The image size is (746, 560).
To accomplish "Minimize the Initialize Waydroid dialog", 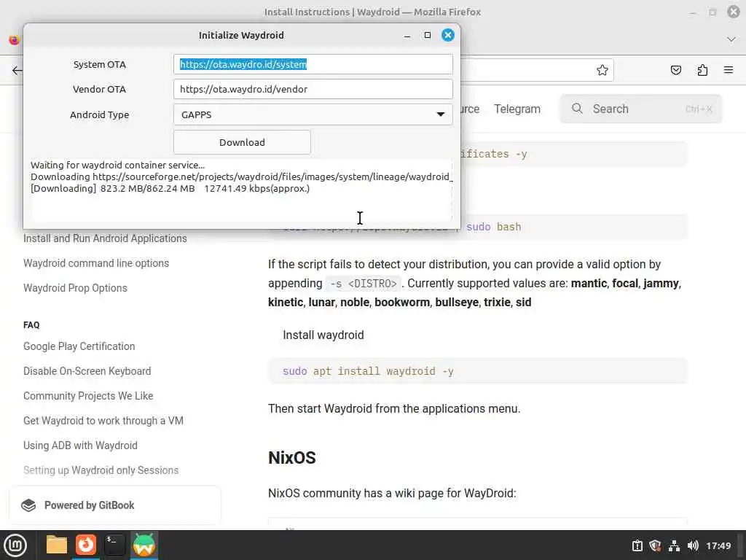I will [407, 35].
